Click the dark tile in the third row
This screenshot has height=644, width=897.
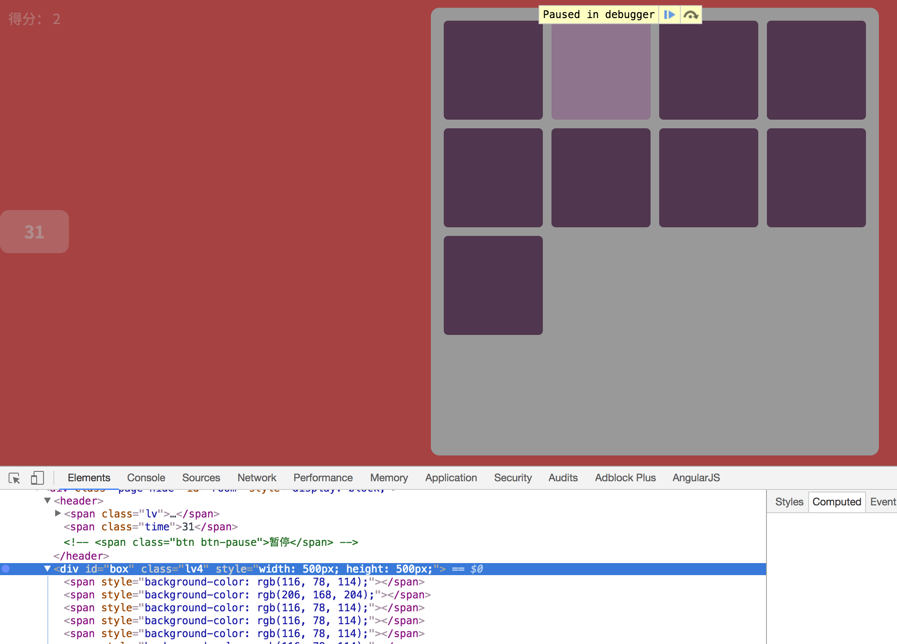pyautogui.click(x=493, y=285)
